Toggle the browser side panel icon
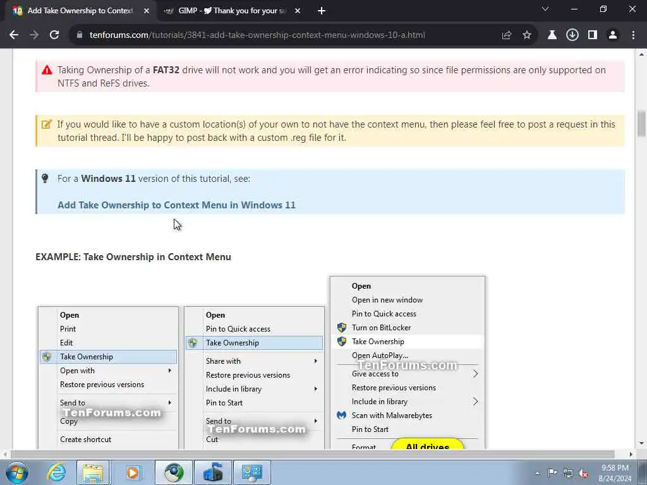The image size is (647, 485). [593, 35]
